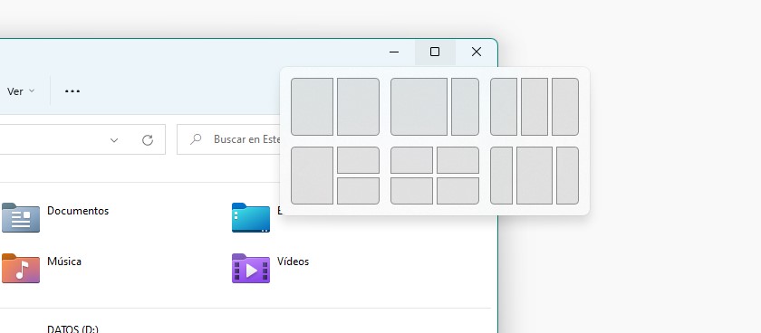The image size is (761, 333).
Task: Select the DATOS (D:) drive entry
Action: (72, 329)
